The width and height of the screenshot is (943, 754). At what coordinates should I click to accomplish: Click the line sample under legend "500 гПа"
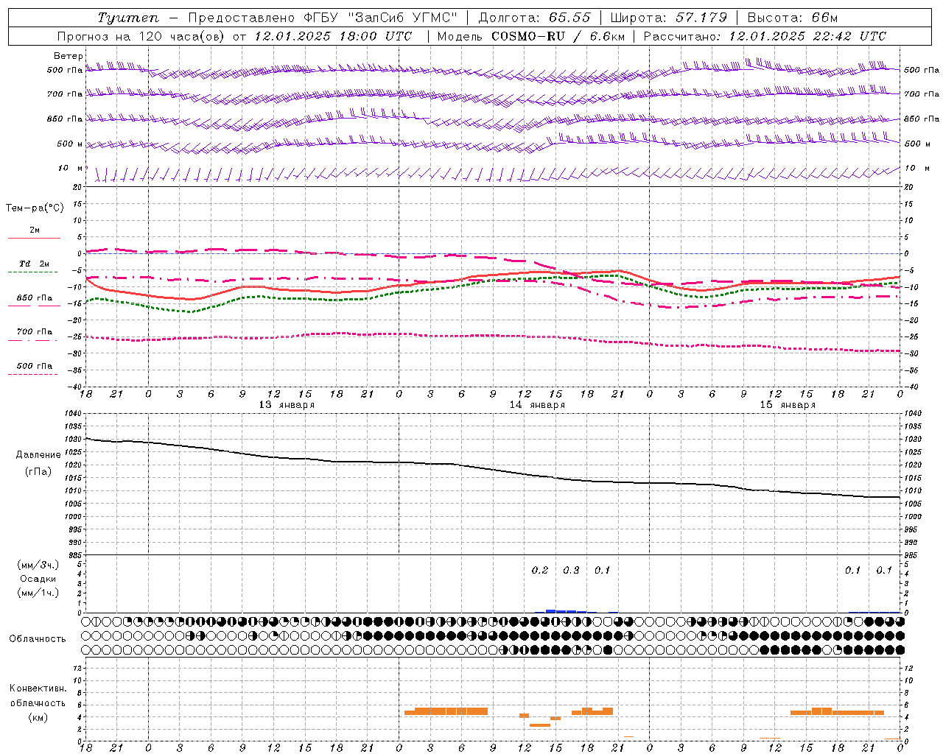click(x=33, y=375)
